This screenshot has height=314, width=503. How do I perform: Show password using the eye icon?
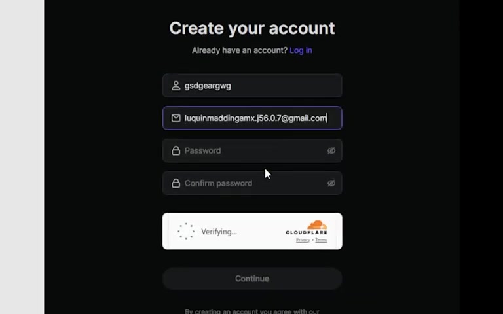coord(331,150)
